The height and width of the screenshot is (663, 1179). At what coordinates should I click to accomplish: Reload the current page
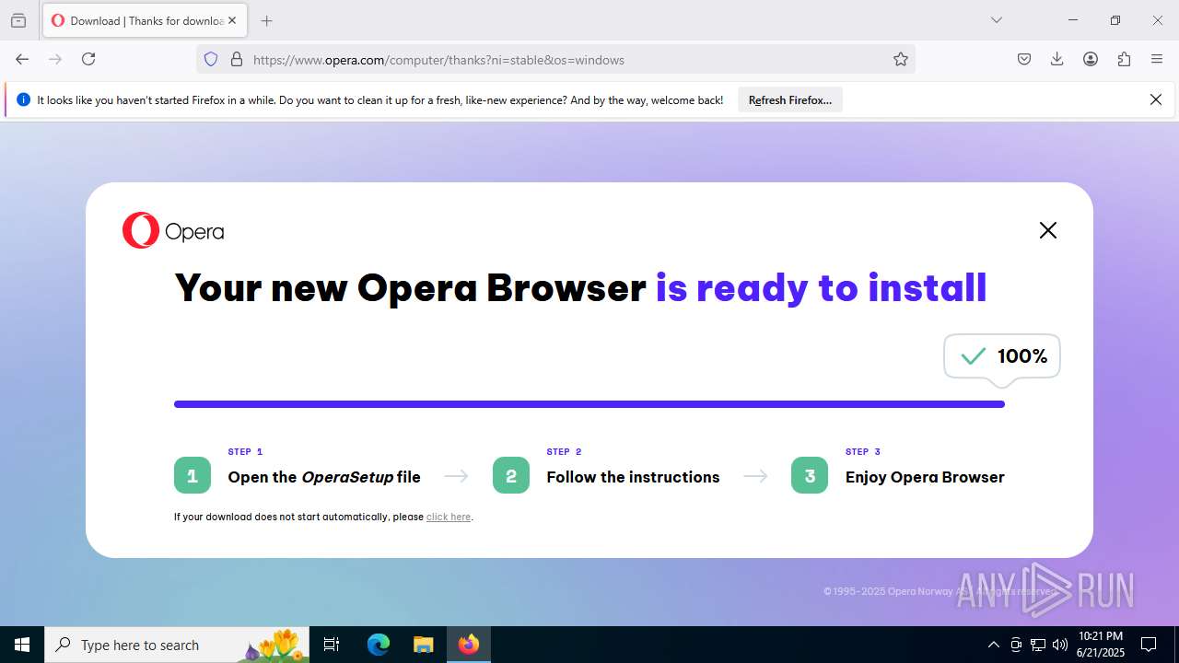click(88, 59)
